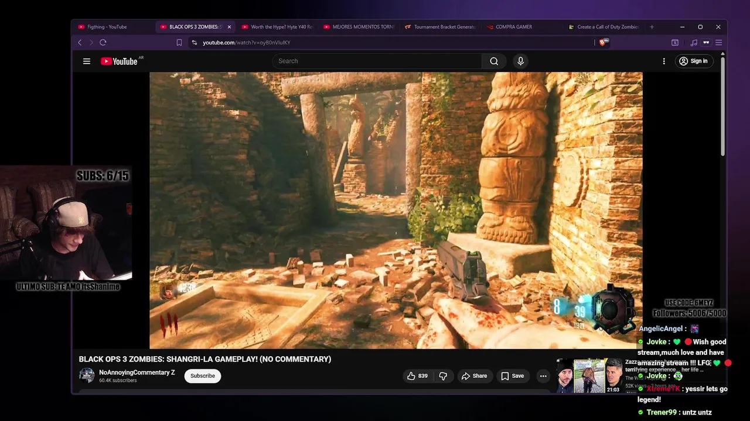Save the video to a playlist
This screenshot has width=750, height=421.
(512, 376)
